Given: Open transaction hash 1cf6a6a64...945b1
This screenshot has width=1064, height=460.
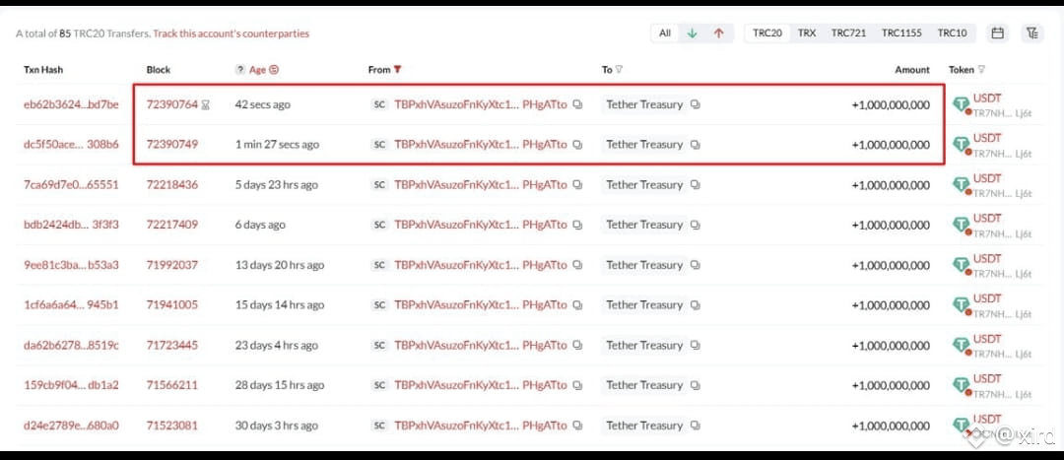Looking at the screenshot, I should click(71, 305).
